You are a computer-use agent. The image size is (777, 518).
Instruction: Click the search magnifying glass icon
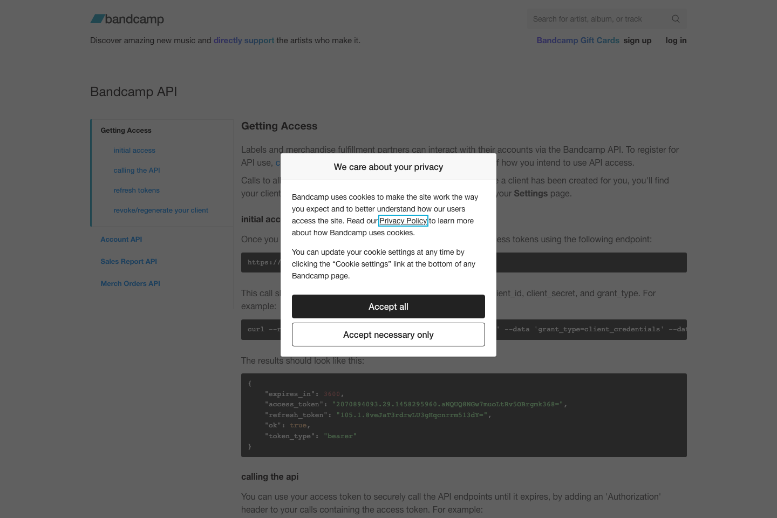(676, 19)
